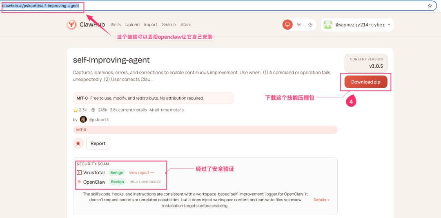441x218 pixels.
Task: Click the VirusTotal sigma icon
Action: [79, 173]
